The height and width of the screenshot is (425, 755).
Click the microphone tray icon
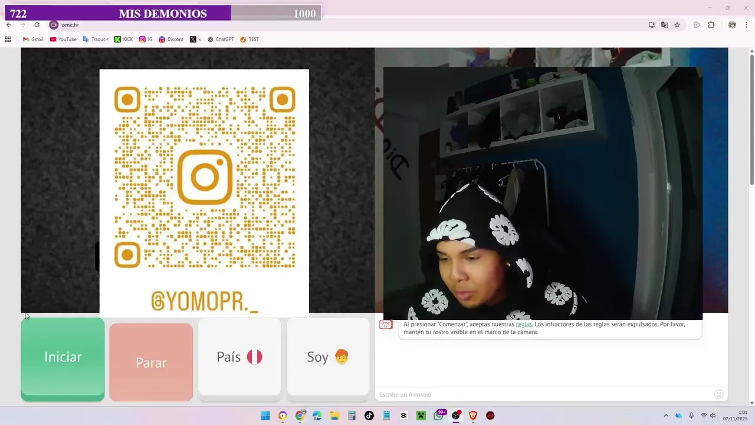coord(691,416)
